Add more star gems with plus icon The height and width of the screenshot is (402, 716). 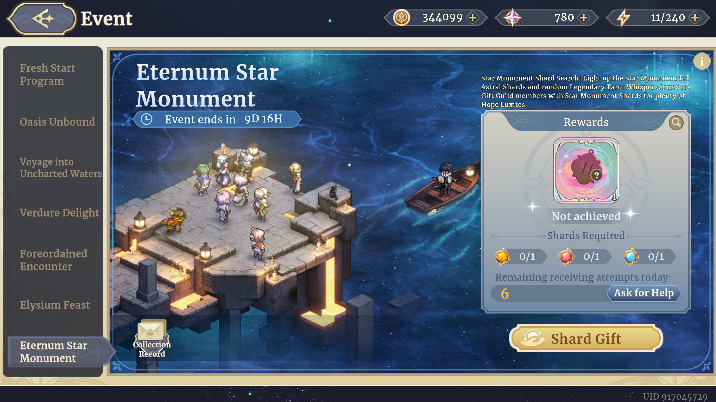[584, 18]
